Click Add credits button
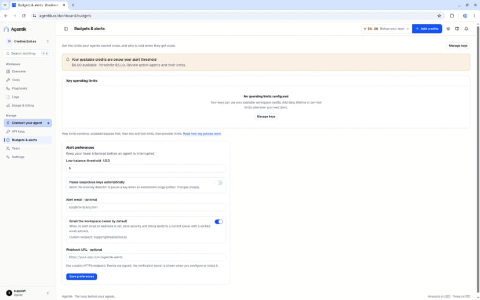The image size is (480, 300). pyautogui.click(x=427, y=29)
